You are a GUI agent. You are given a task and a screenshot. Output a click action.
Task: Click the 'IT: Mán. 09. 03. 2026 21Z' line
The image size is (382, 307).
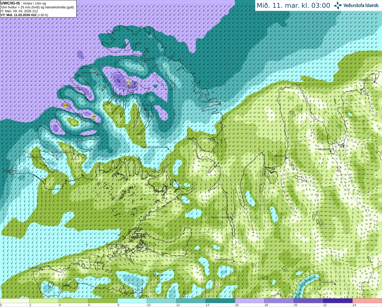(19, 11)
